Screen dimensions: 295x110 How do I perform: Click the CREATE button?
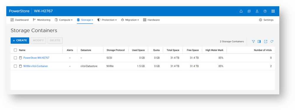tap(20, 40)
